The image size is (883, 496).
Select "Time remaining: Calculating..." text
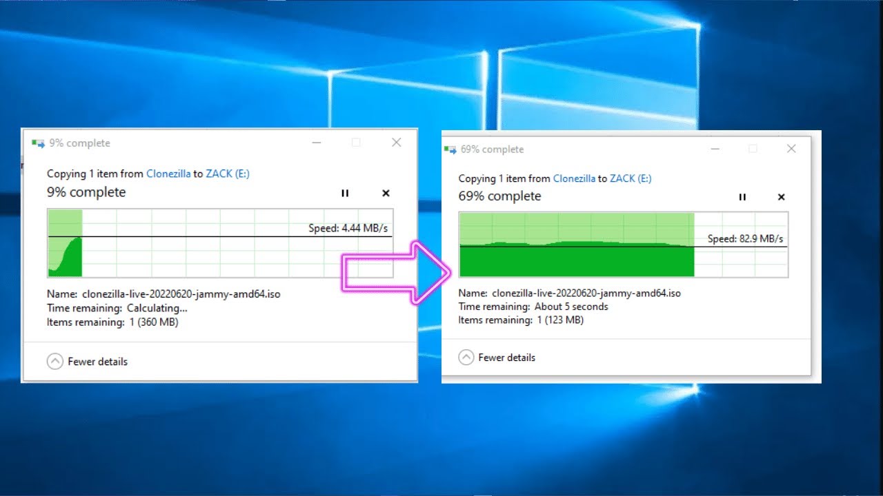point(117,308)
